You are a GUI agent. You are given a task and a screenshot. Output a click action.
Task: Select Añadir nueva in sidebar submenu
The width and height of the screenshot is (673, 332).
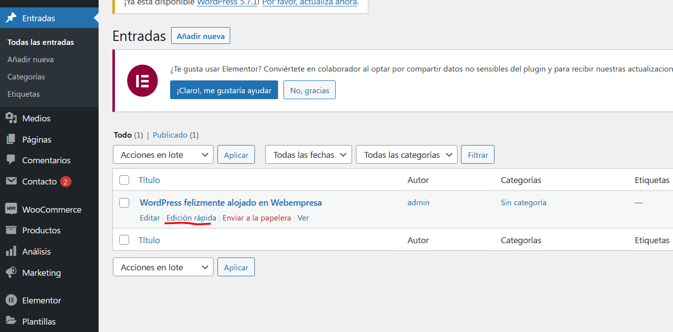click(31, 60)
